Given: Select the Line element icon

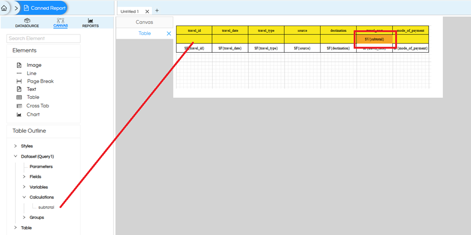Looking at the screenshot, I should pyautogui.click(x=19, y=73).
